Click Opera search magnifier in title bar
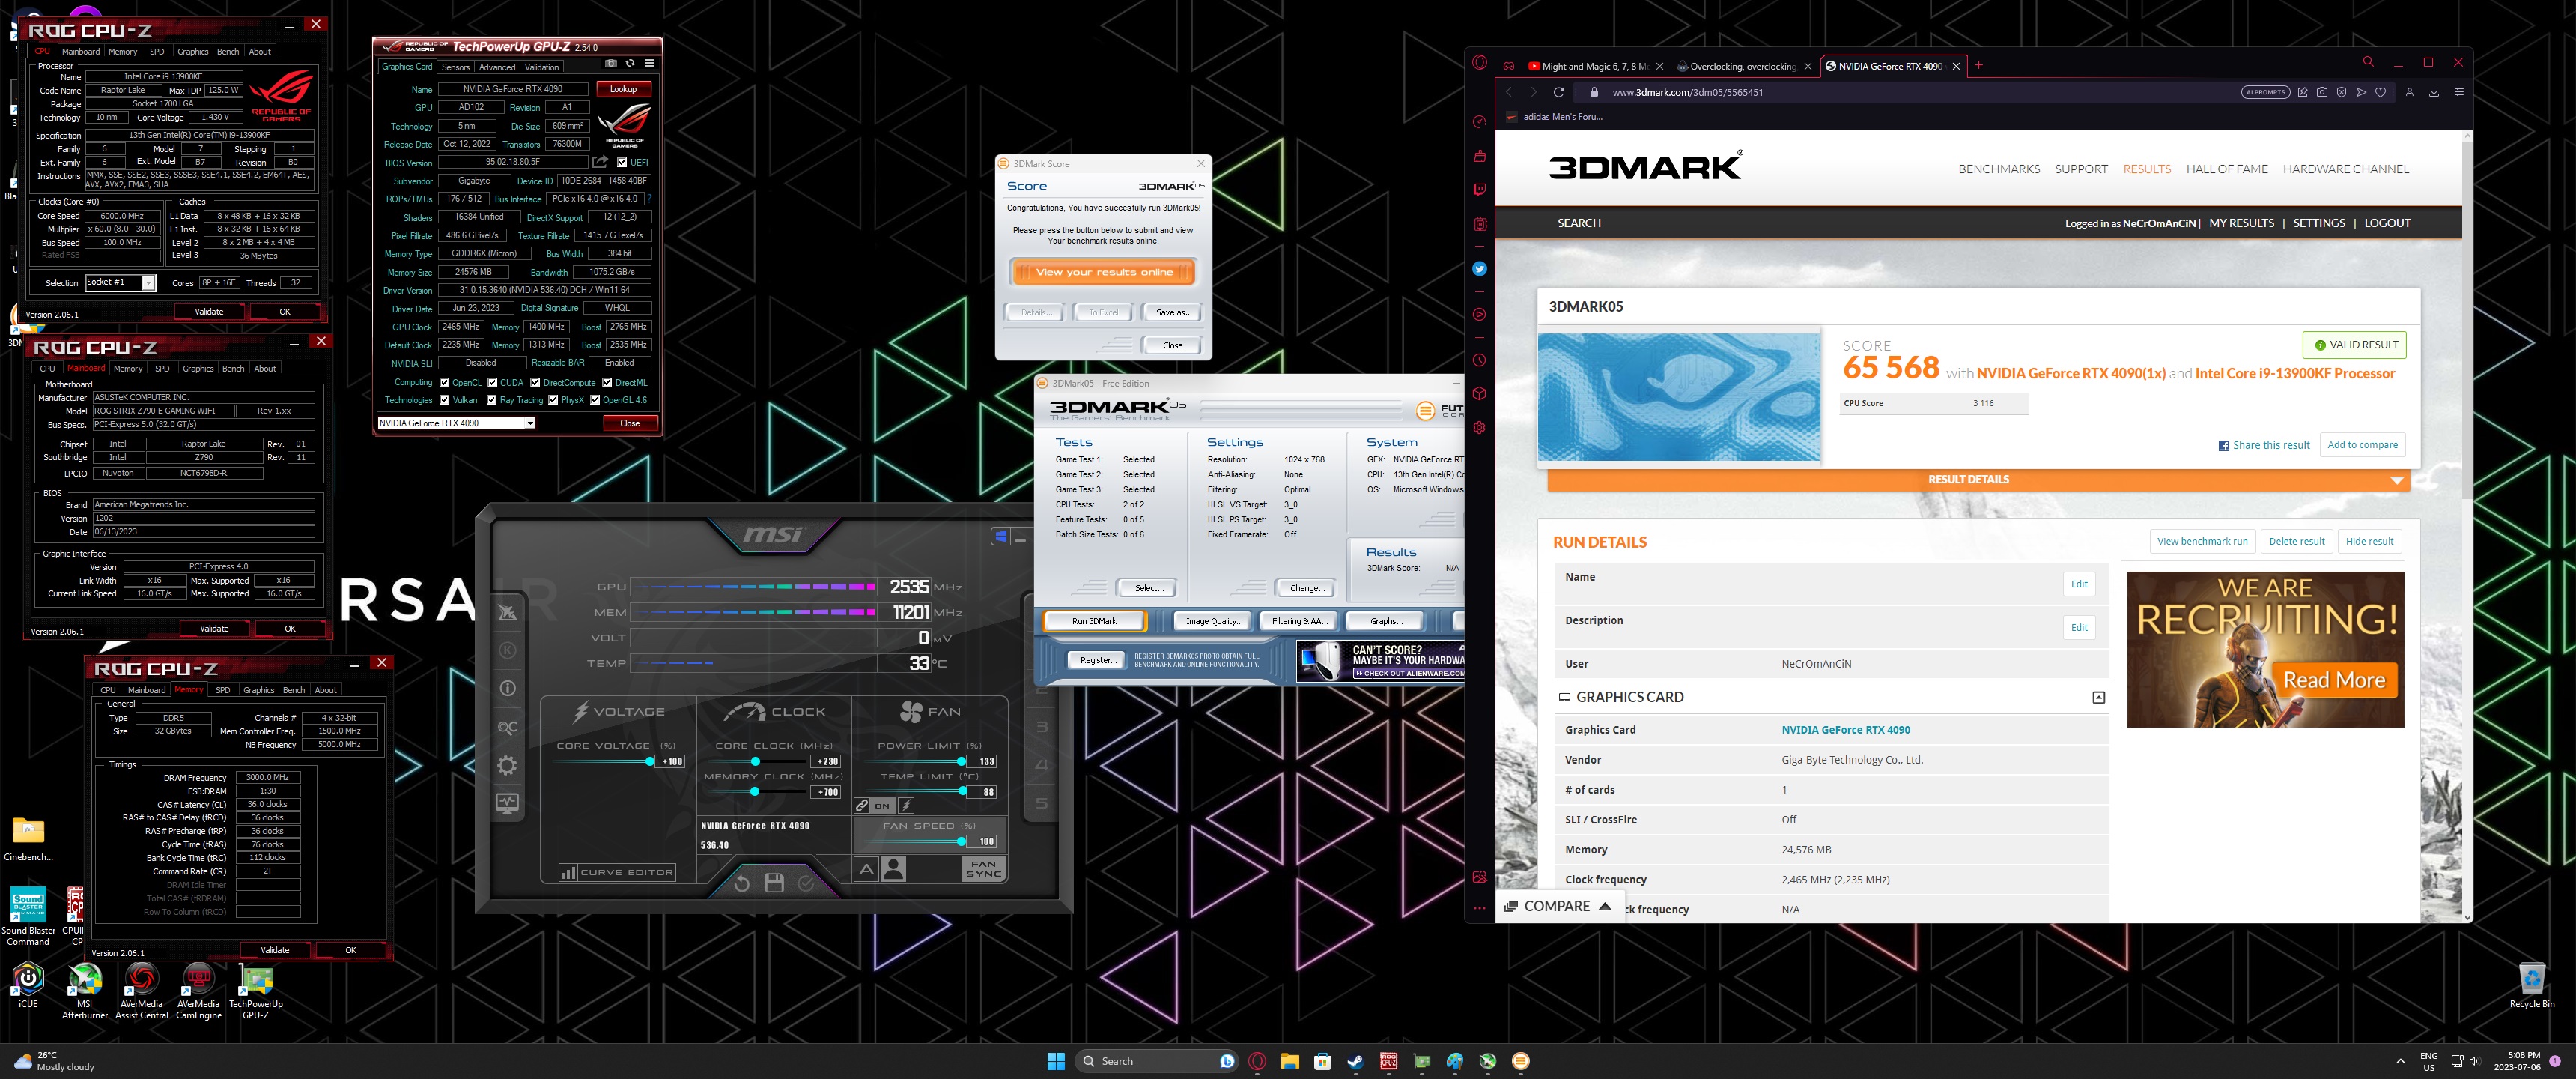2576x1079 pixels. coord(2368,62)
